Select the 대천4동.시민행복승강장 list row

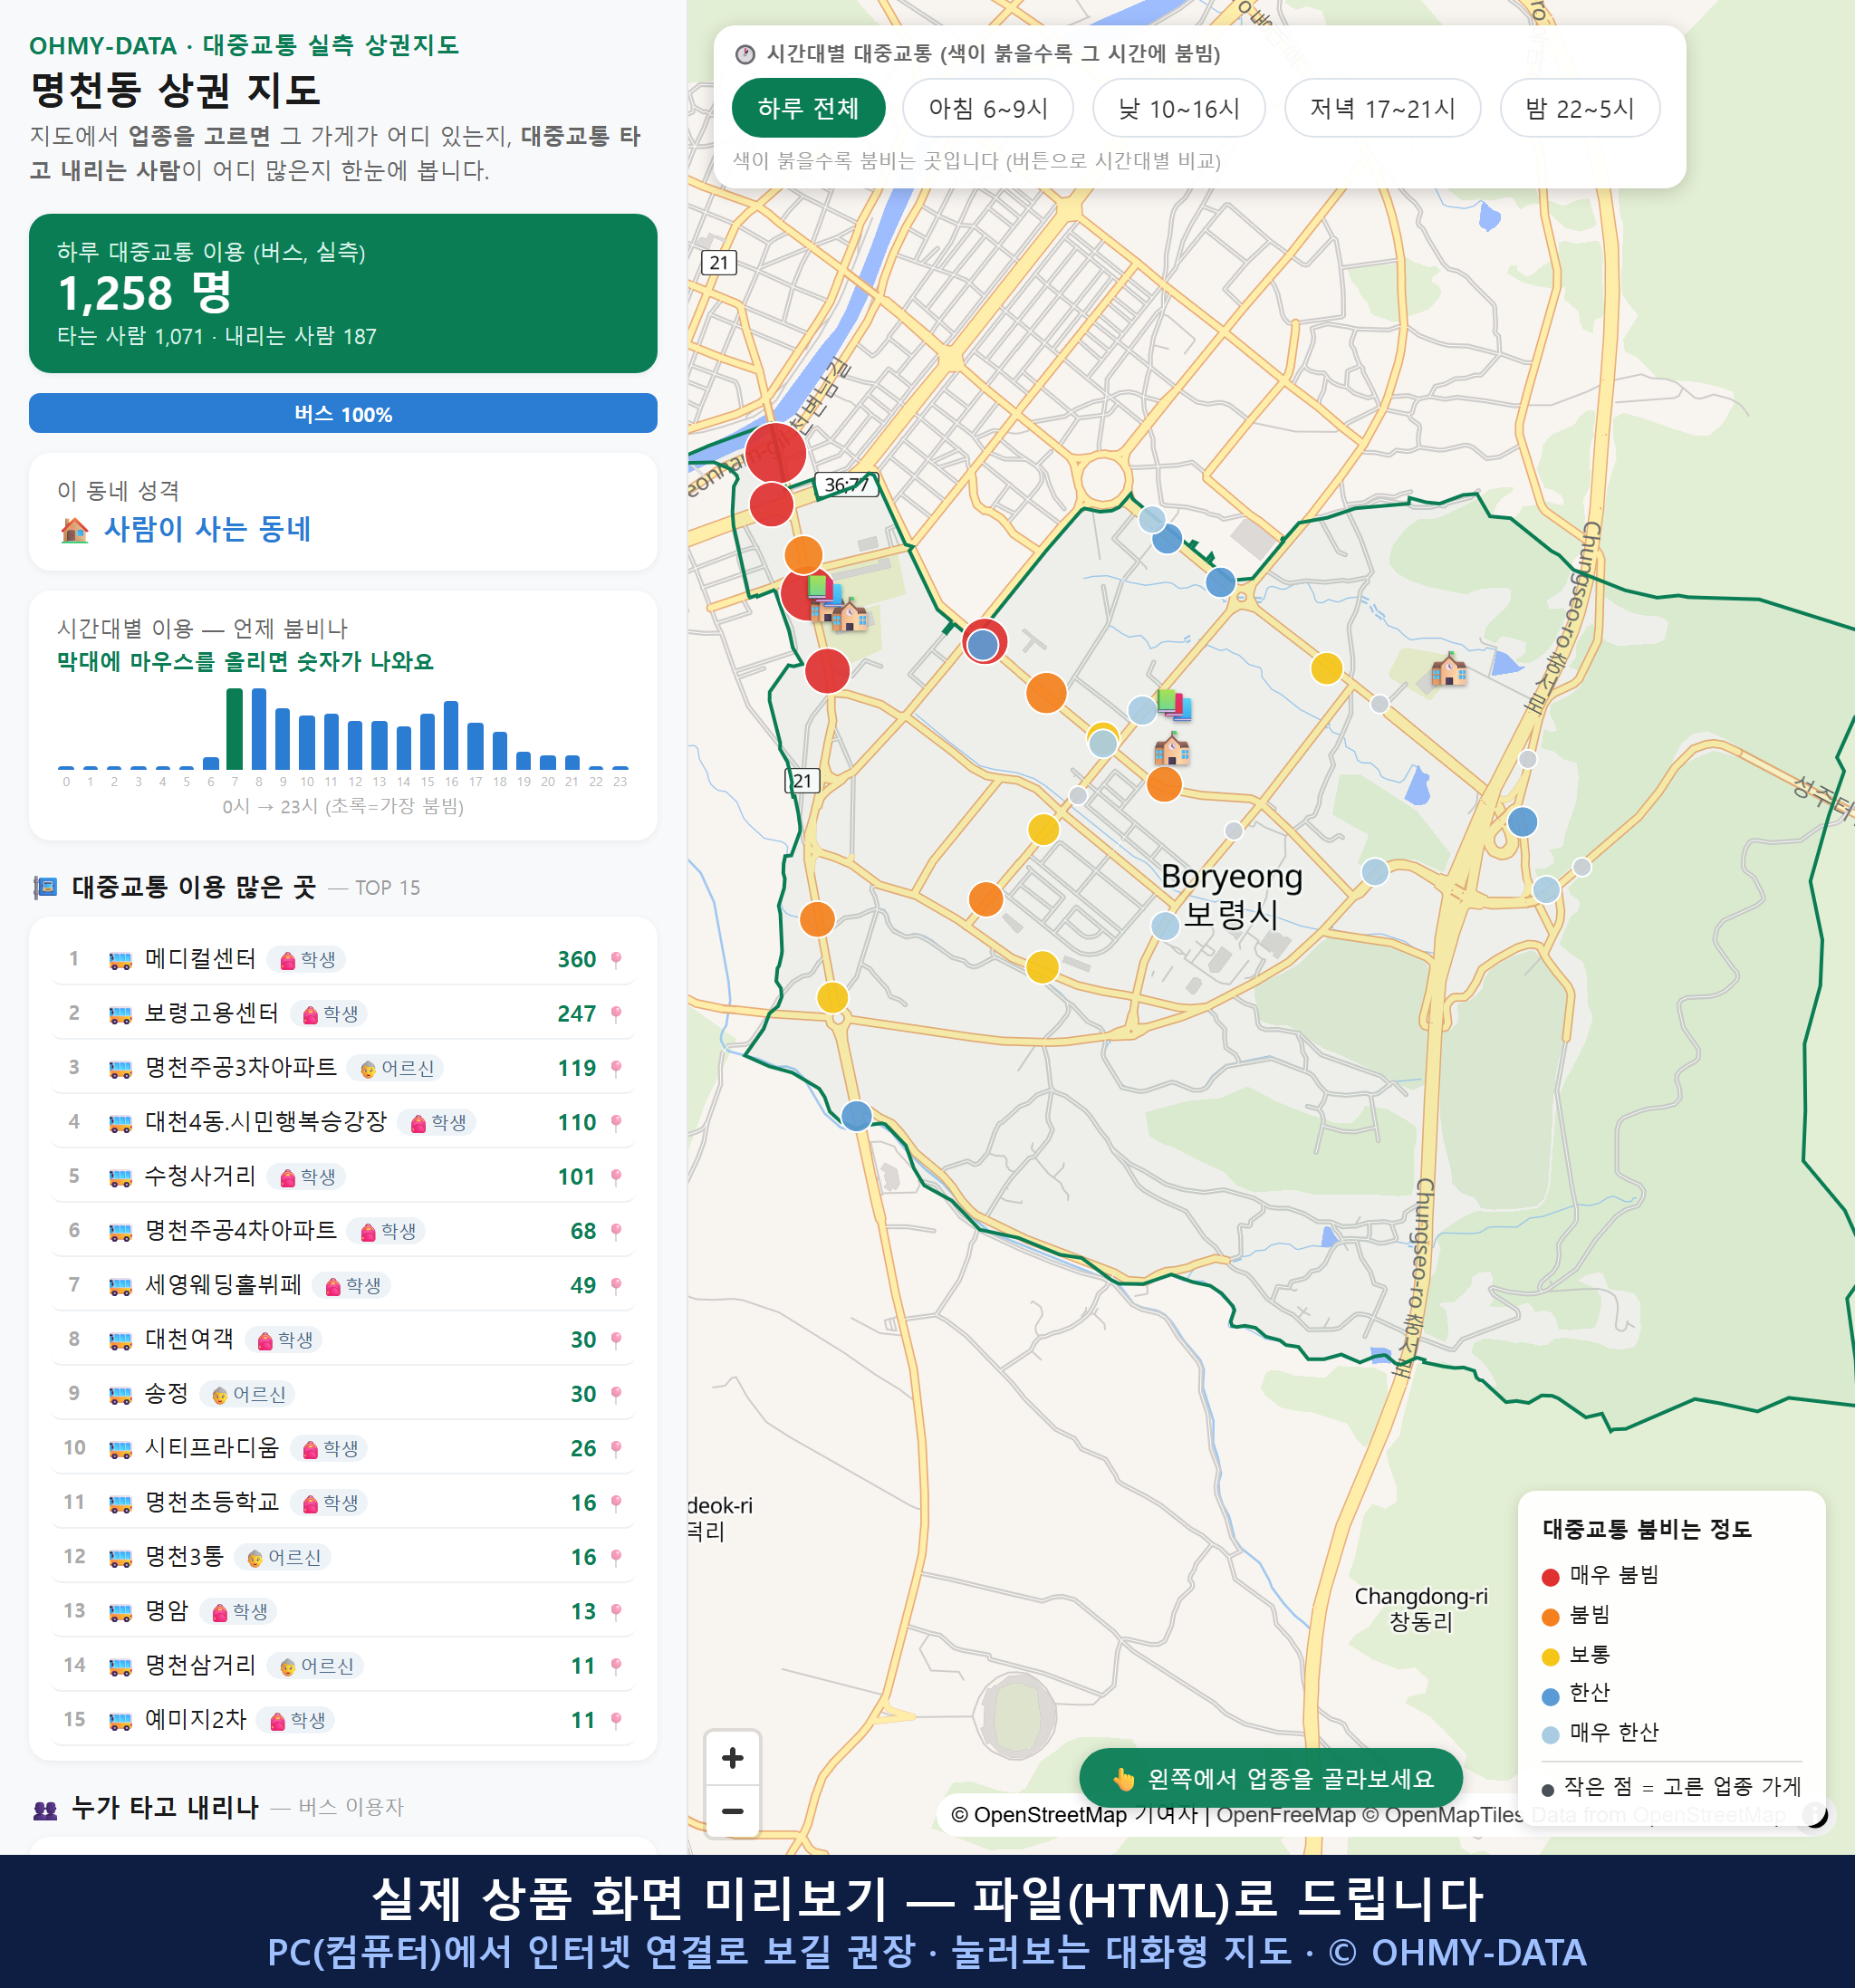343,1122
